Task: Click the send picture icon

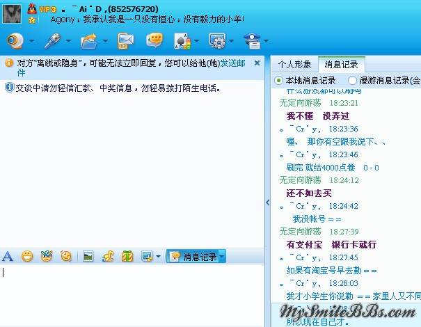Action: click(x=88, y=256)
